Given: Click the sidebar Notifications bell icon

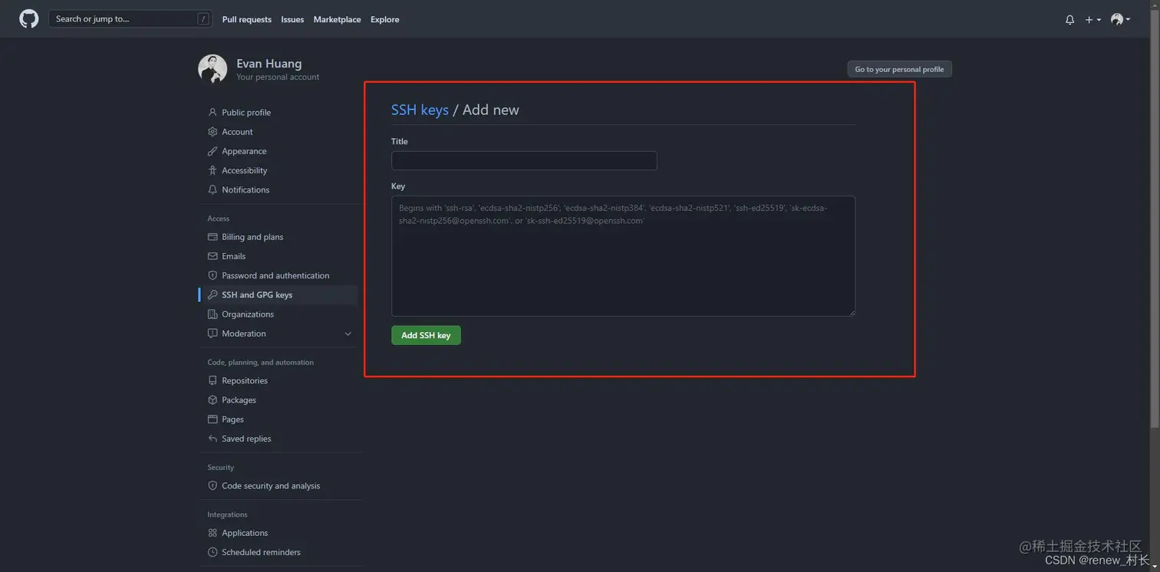Looking at the screenshot, I should point(213,189).
